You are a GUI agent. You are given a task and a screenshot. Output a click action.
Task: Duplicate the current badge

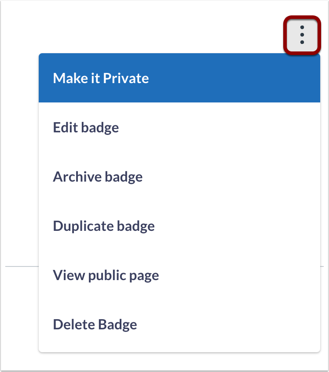point(104,226)
